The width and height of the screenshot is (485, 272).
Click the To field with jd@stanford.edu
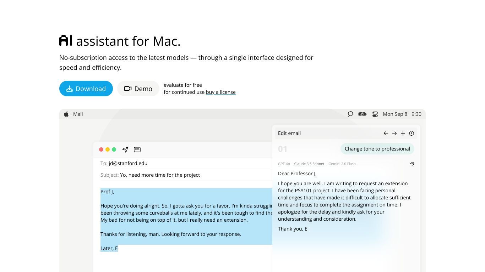point(186,163)
